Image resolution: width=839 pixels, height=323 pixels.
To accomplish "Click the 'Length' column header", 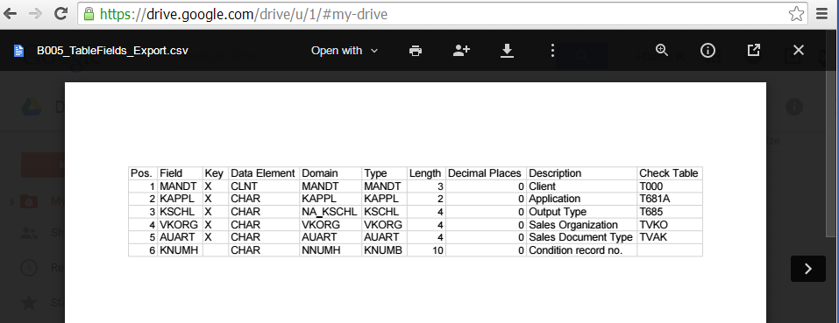I will tap(426, 173).
